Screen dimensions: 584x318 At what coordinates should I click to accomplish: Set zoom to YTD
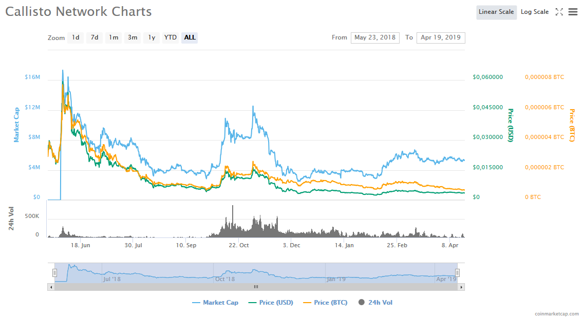click(171, 37)
